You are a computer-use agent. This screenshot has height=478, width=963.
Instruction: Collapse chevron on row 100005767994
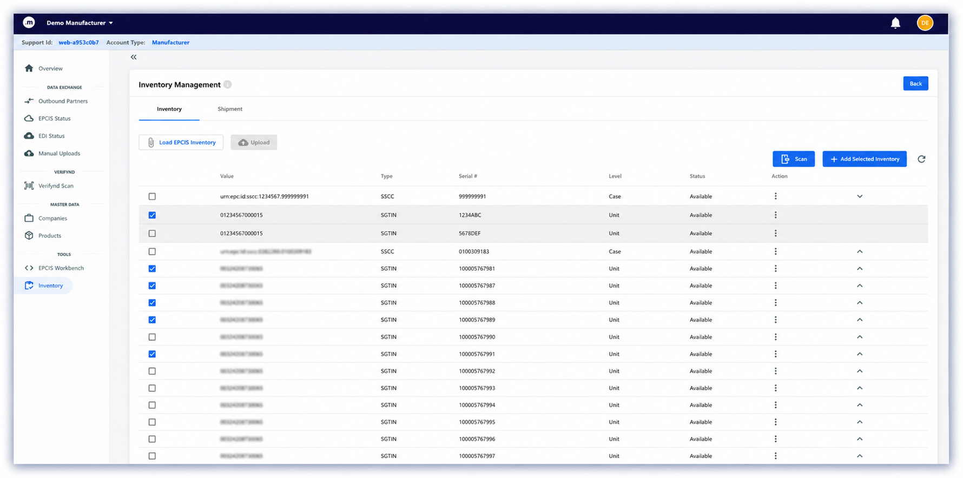tap(860, 405)
